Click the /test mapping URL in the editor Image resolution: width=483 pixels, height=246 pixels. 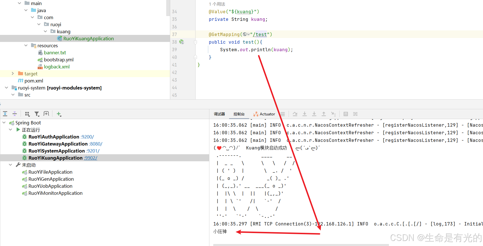pyautogui.click(x=260, y=34)
